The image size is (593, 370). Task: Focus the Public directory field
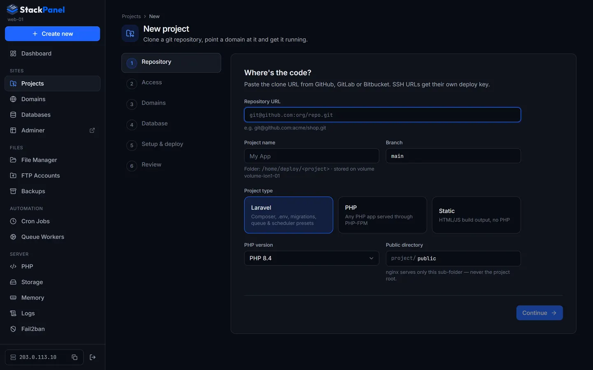click(x=453, y=258)
